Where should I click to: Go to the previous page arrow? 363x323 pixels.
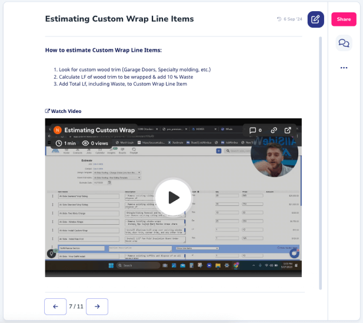(x=55, y=306)
